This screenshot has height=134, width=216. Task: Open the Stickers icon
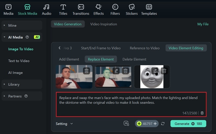132,7
